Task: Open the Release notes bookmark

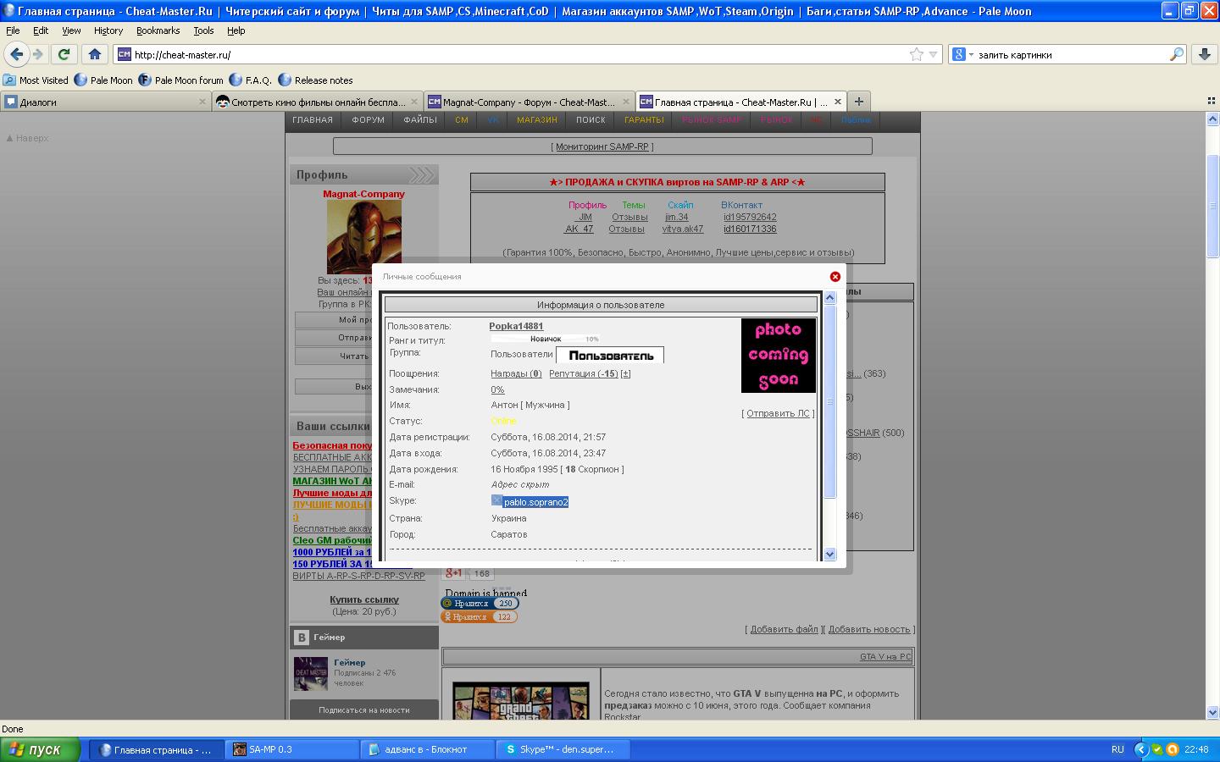Action: [x=315, y=80]
